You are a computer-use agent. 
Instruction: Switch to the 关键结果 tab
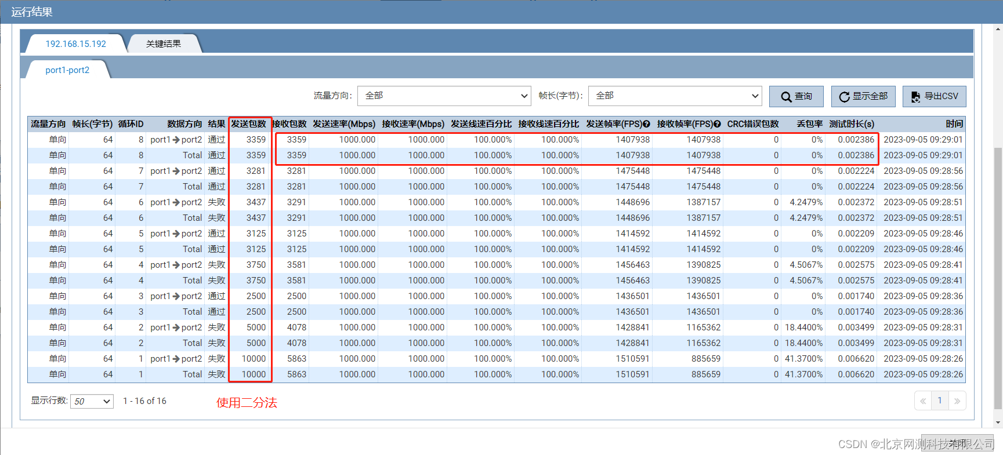point(164,44)
